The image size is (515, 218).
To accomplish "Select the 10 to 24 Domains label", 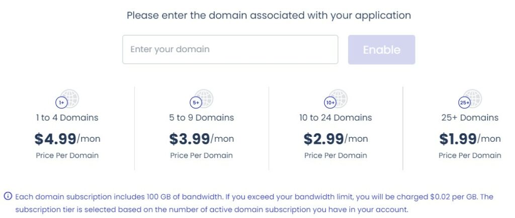I will (x=335, y=117).
